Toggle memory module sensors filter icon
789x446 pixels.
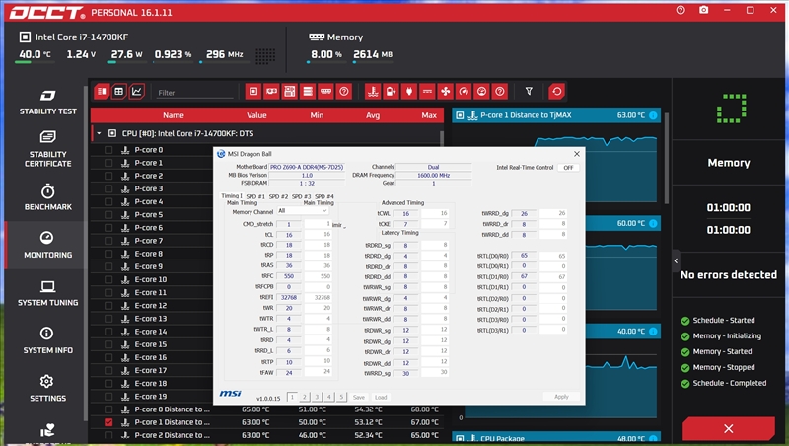point(325,91)
